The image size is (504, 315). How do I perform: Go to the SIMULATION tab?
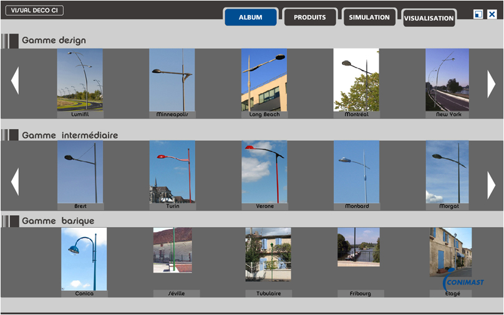[369, 17]
